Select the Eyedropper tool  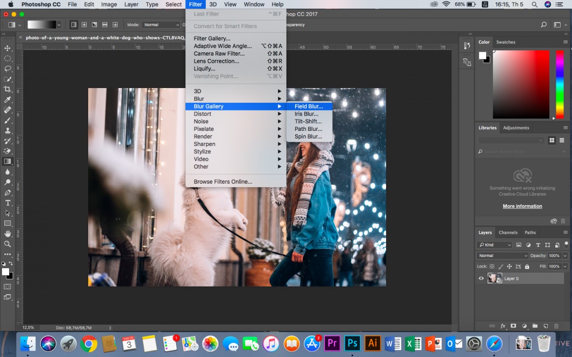(8, 99)
